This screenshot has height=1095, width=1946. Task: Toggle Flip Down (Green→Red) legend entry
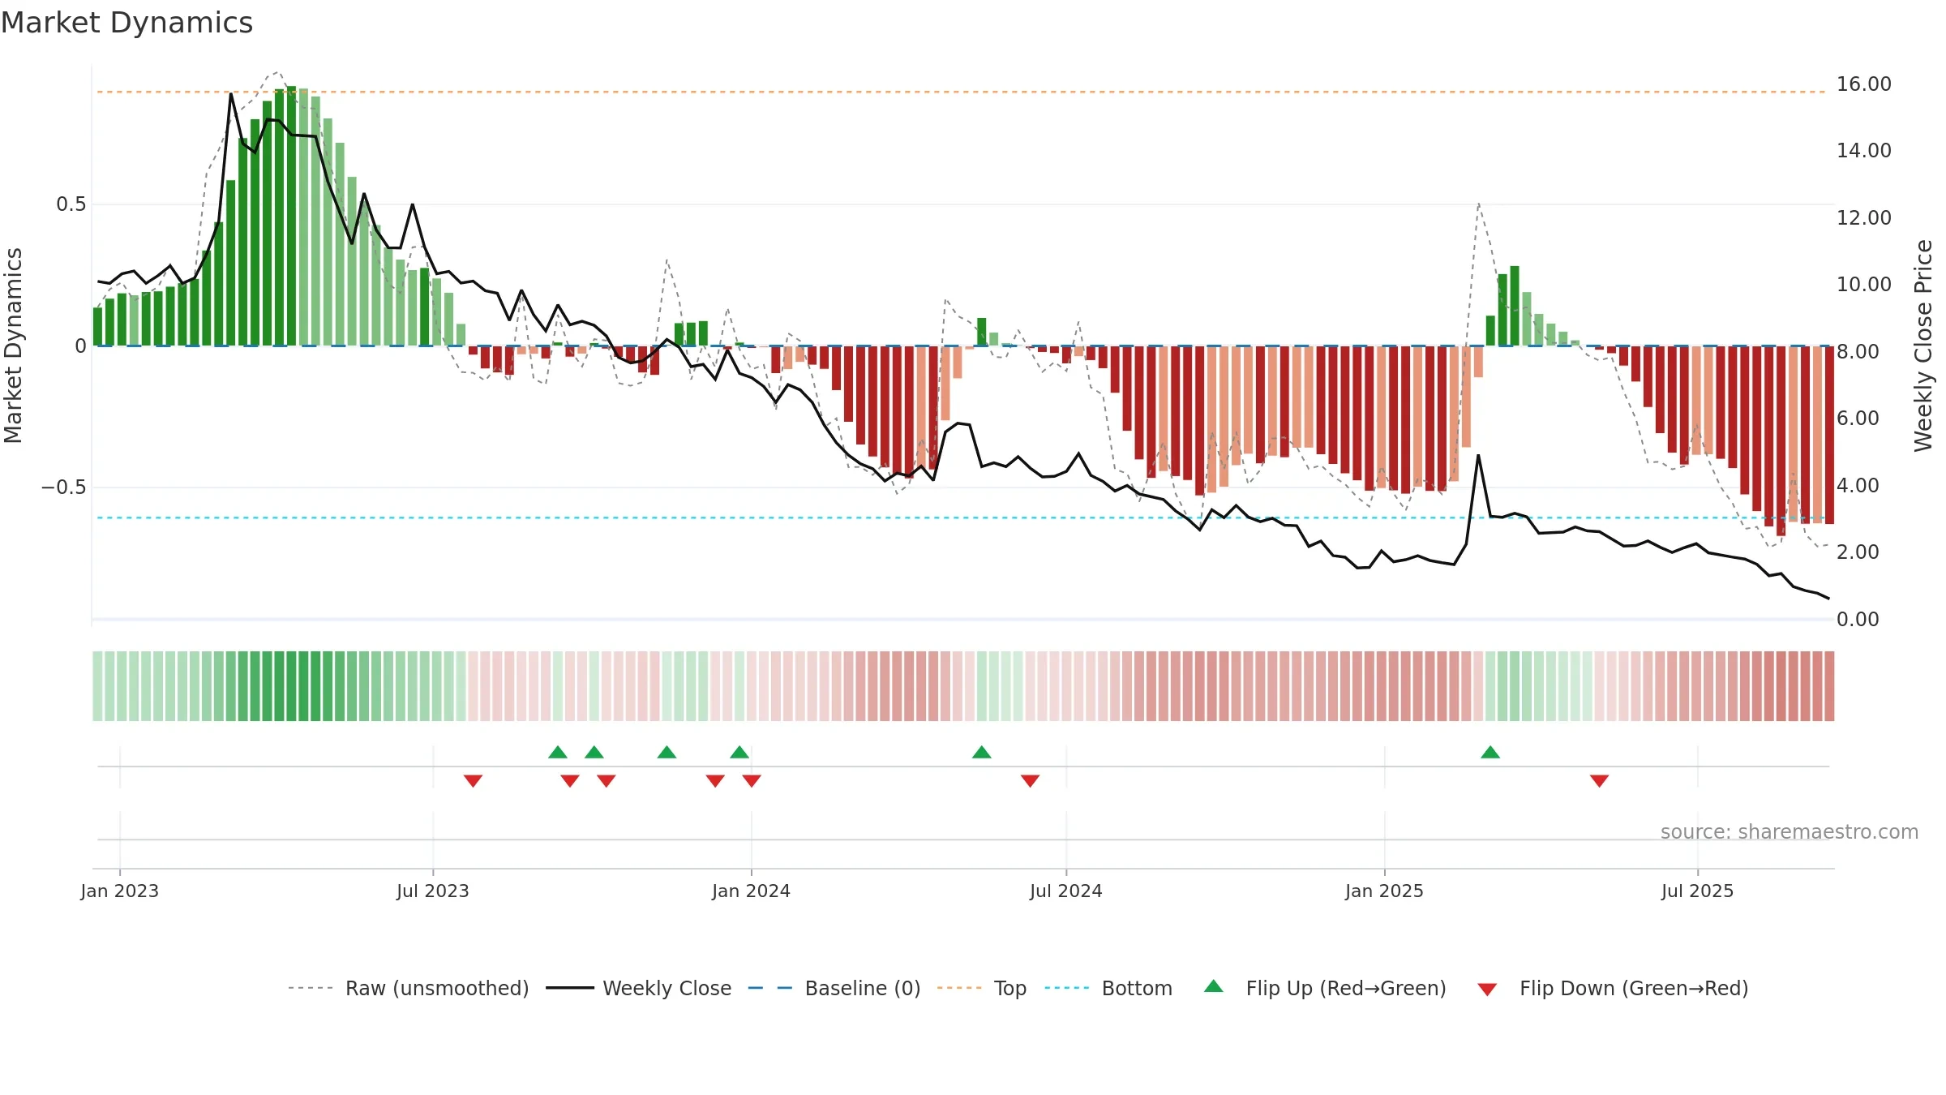tap(1613, 988)
